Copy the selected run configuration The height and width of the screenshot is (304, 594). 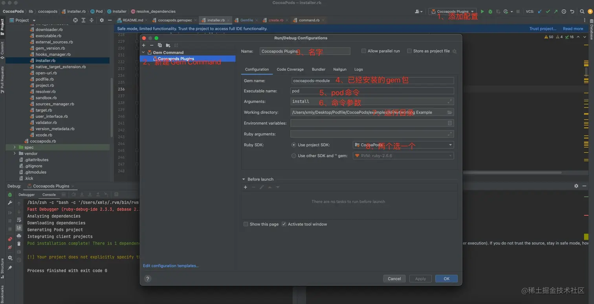pyautogui.click(x=160, y=46)
